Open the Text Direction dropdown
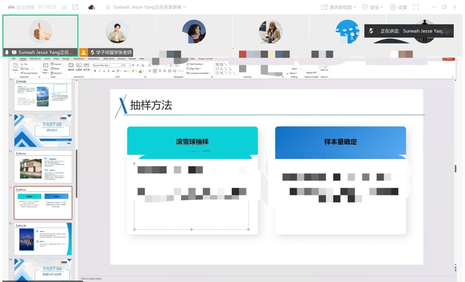This screenshot has height=282, width=465. tap(195, 64)
